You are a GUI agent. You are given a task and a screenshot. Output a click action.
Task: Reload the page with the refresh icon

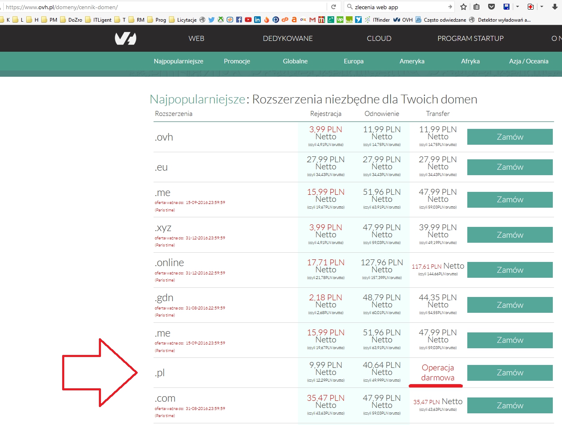click(x=333, y=7)
